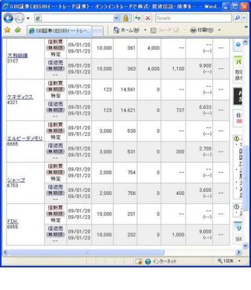Refresh the page with the green arrows
Image resolution: width=251 pixels, height=290 pixels.
[138, 18]
